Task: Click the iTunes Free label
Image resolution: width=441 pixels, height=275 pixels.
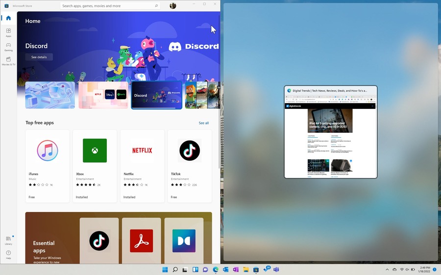Action: point(32,197)
